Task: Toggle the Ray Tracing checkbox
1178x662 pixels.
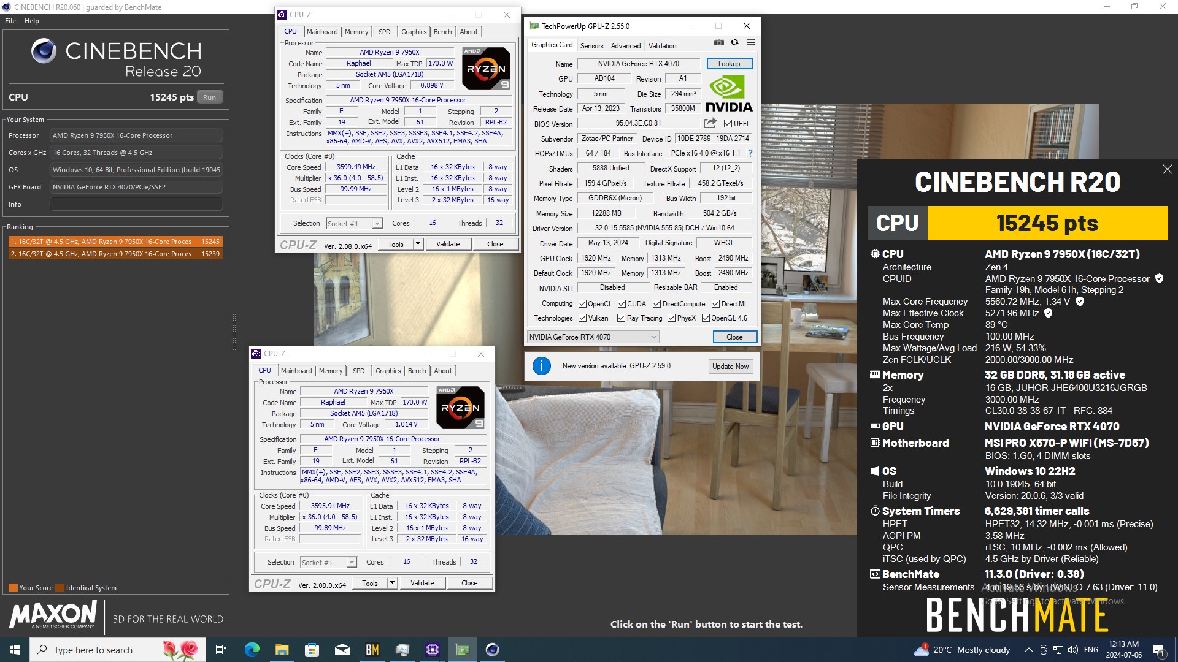Action: (x=621, y=318)
